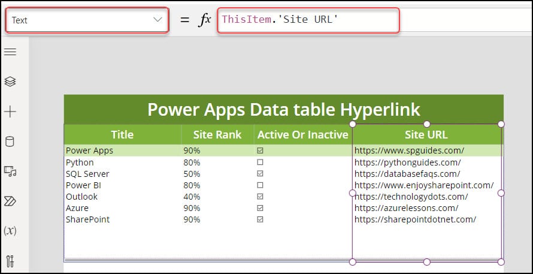The height and width of the screenshot is (274, 533).
Task: Open the https://databasefaqs.com/ link
Action: 407,174
